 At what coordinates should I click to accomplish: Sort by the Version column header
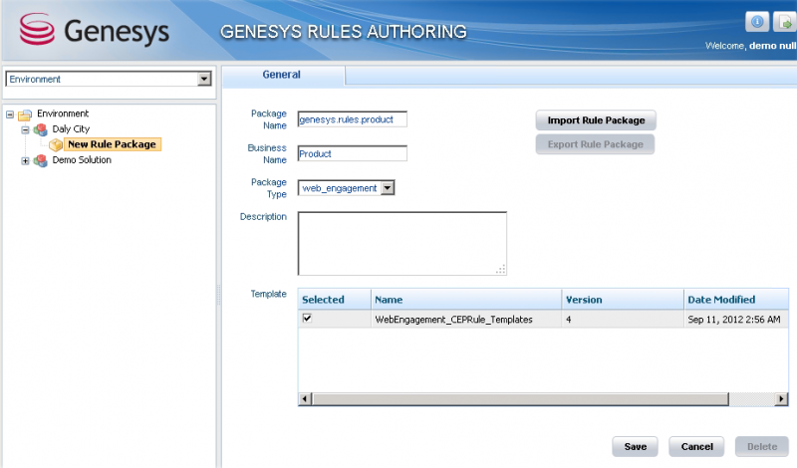pyautogui.click(x=623, y=300)
